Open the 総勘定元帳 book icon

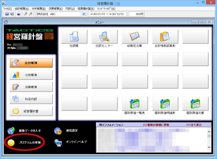coord(135,37)
